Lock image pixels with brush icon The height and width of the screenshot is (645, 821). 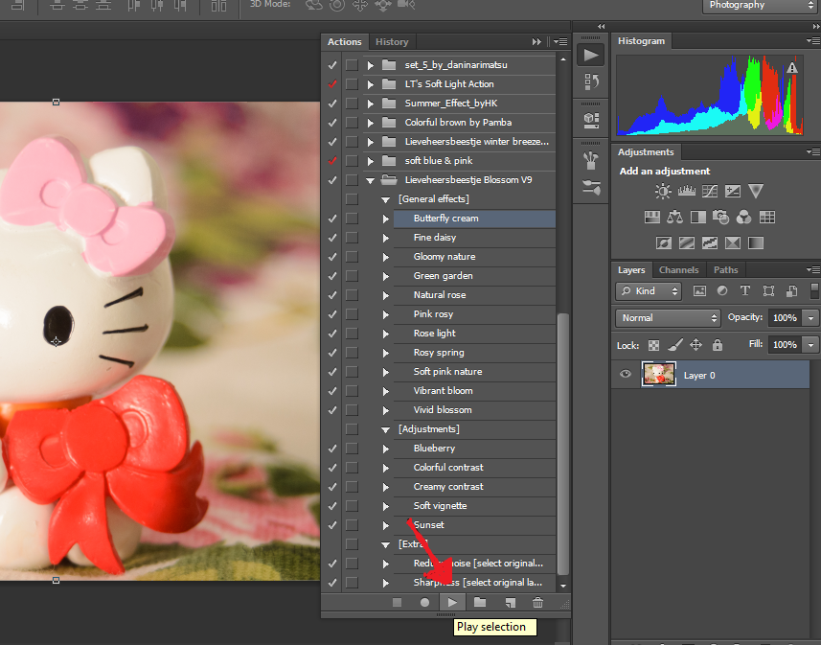(675, 345)
